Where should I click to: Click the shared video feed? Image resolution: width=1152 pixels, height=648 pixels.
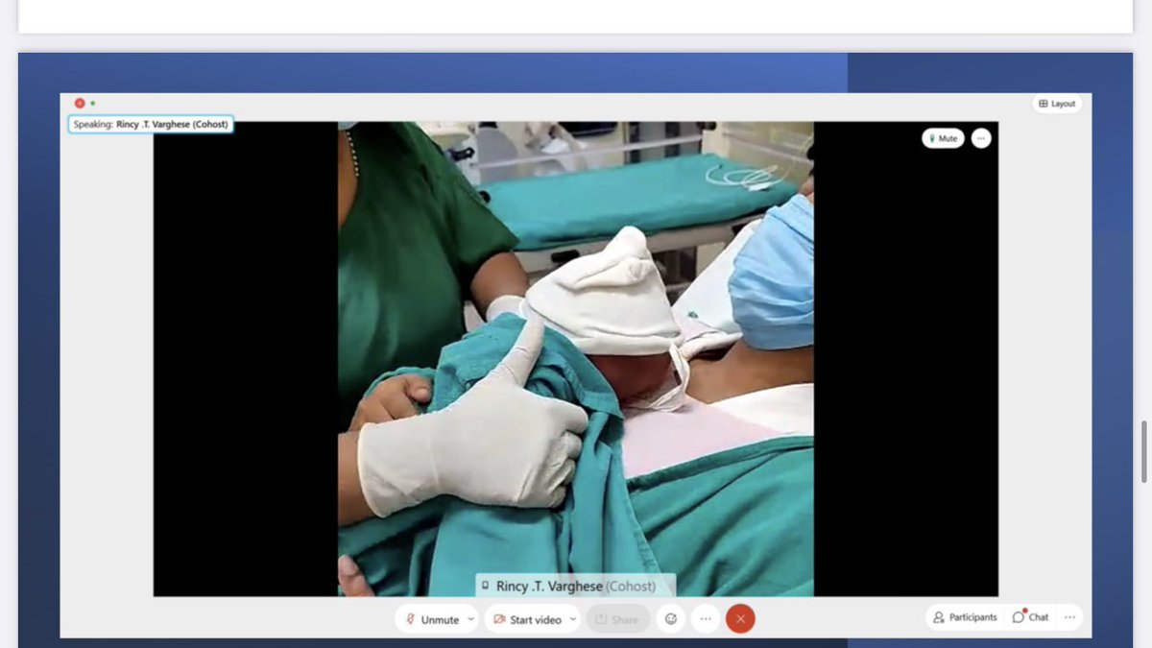pyautogui.click(x=575, y=359)
